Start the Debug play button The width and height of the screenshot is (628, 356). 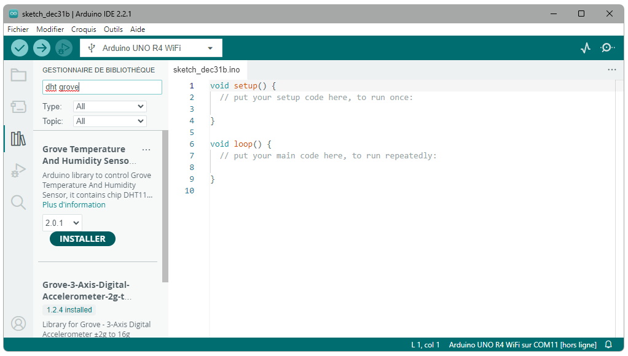pos(64,48)
